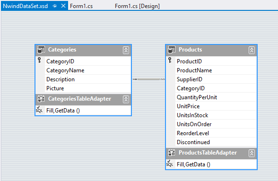Viewport: 278px width, 181px height.
Task: Collapse the Products table columns
Action: click(x=252, y=50)
